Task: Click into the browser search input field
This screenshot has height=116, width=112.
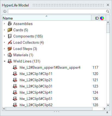Action: tap(57, 11)
